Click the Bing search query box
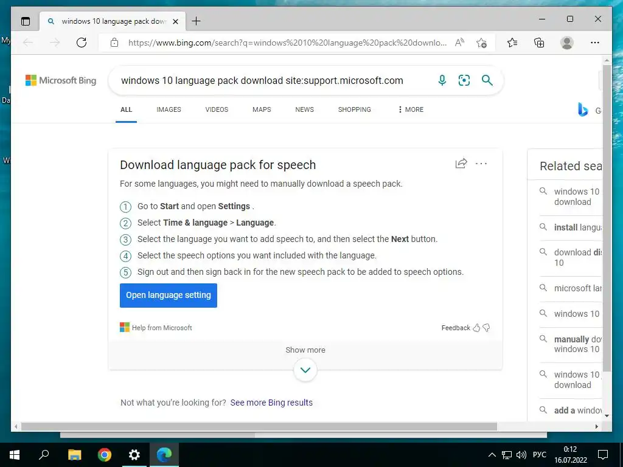Viewport: 623px width, 467px height. [x=262, y=81]
